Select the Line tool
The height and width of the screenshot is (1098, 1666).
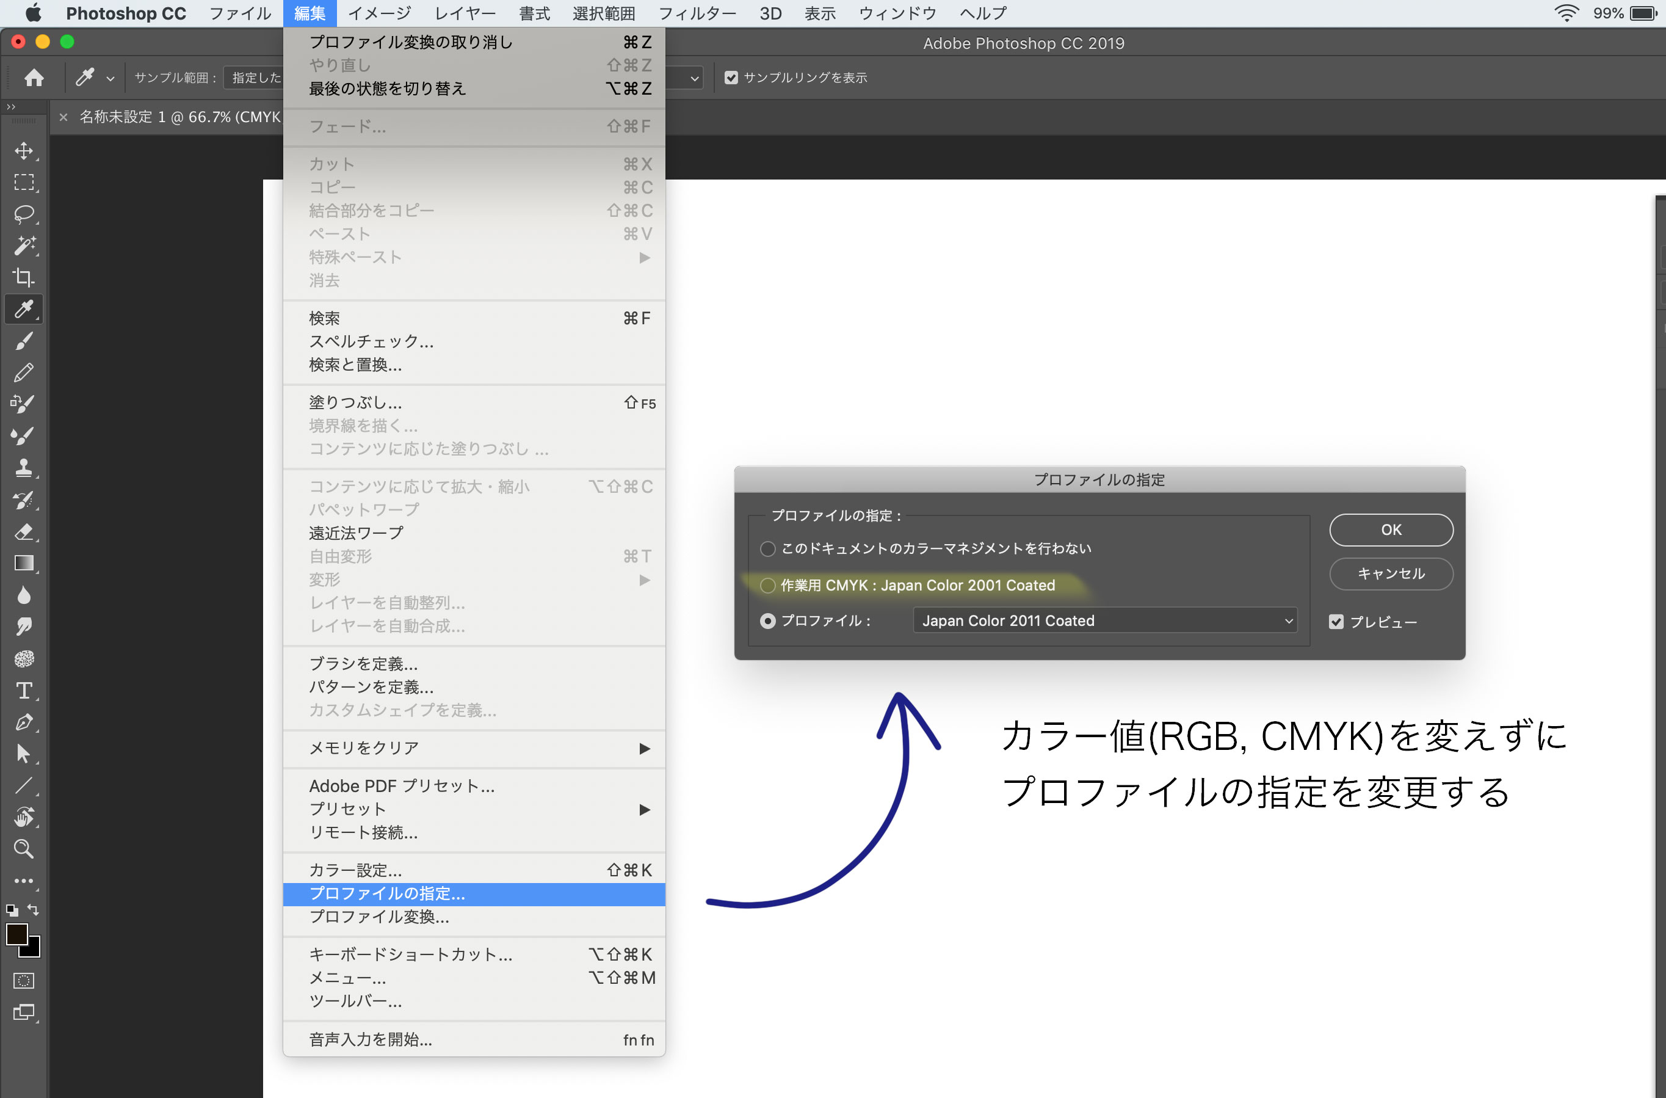coord(24,786)
